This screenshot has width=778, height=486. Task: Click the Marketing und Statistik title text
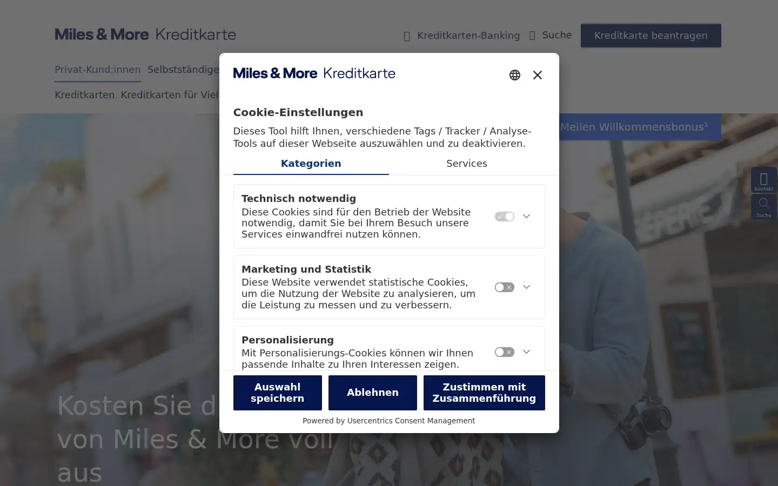pyautogui.click(x=306, y=269)
